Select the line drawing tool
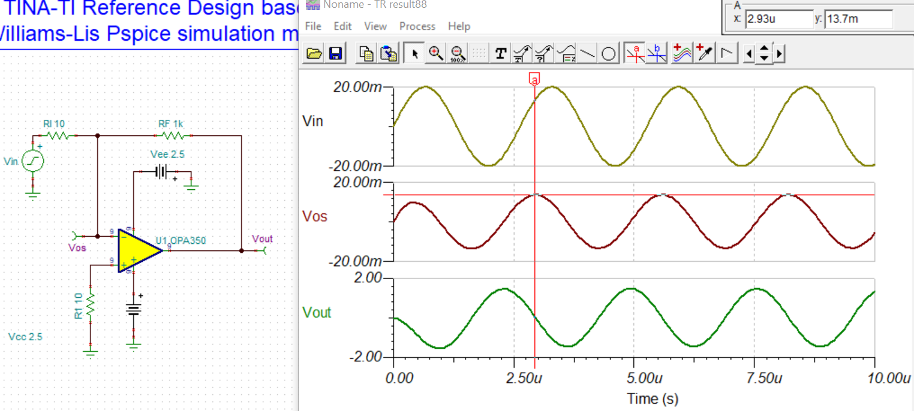Image resolution: width=914 pixels, height=411 pixels. click(x=588, y=54)
